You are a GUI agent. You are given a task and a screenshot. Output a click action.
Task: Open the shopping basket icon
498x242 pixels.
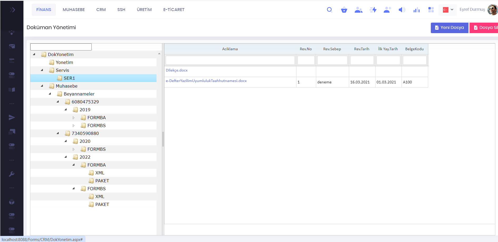(x=344, y=10)
